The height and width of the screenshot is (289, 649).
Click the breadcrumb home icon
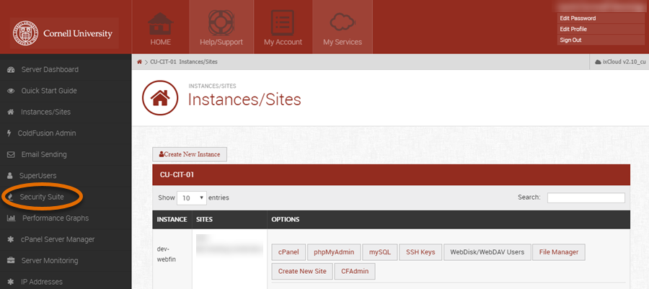(x=139, y=61)
